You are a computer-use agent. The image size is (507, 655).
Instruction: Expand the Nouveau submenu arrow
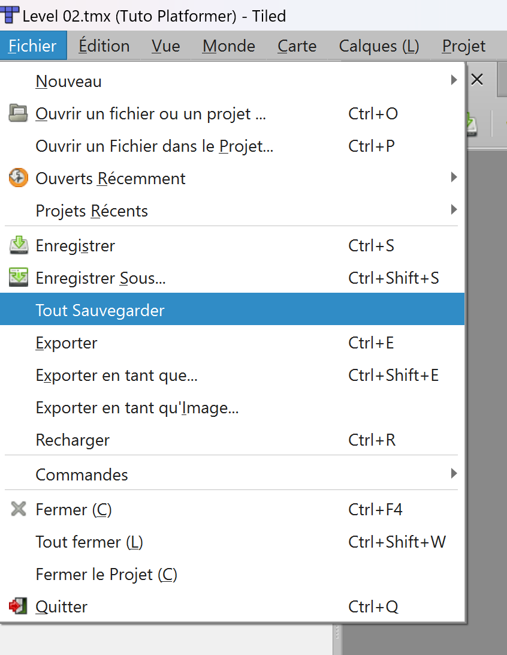click(x=454, y=80)
